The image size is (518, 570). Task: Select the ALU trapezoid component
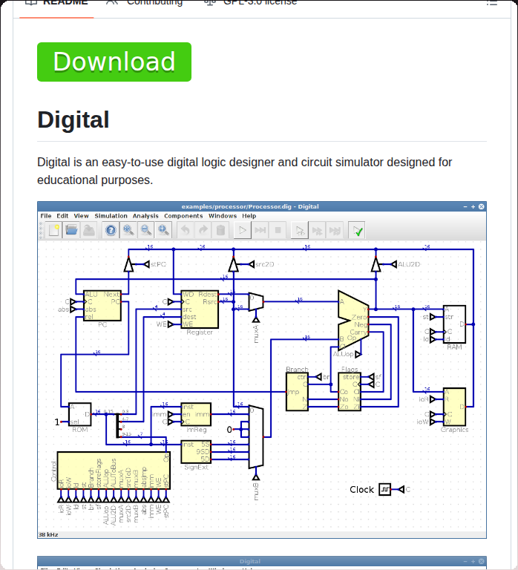(353, 321)
